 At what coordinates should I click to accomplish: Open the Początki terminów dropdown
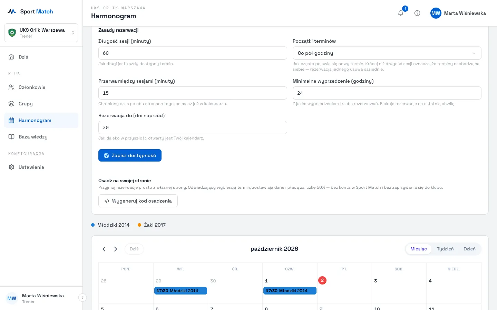[387, 53]
